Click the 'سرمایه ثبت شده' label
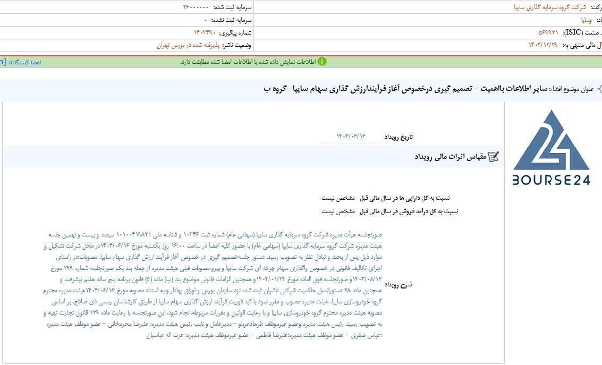 pyautogui.click(x=232, y=7)
